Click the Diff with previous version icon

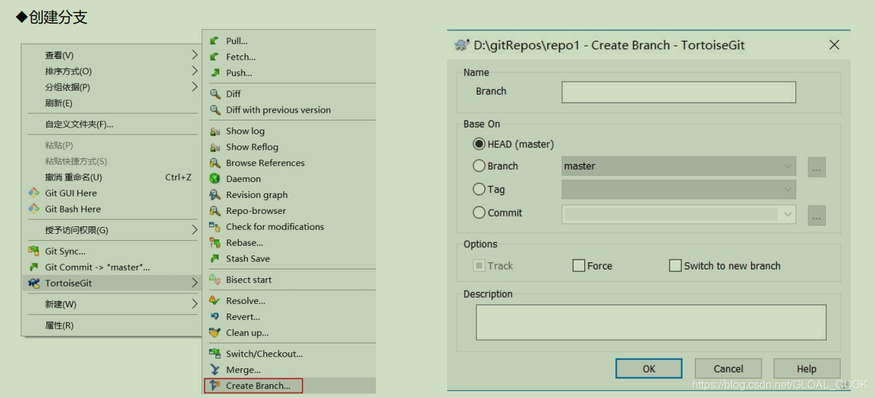pos(215,109)
